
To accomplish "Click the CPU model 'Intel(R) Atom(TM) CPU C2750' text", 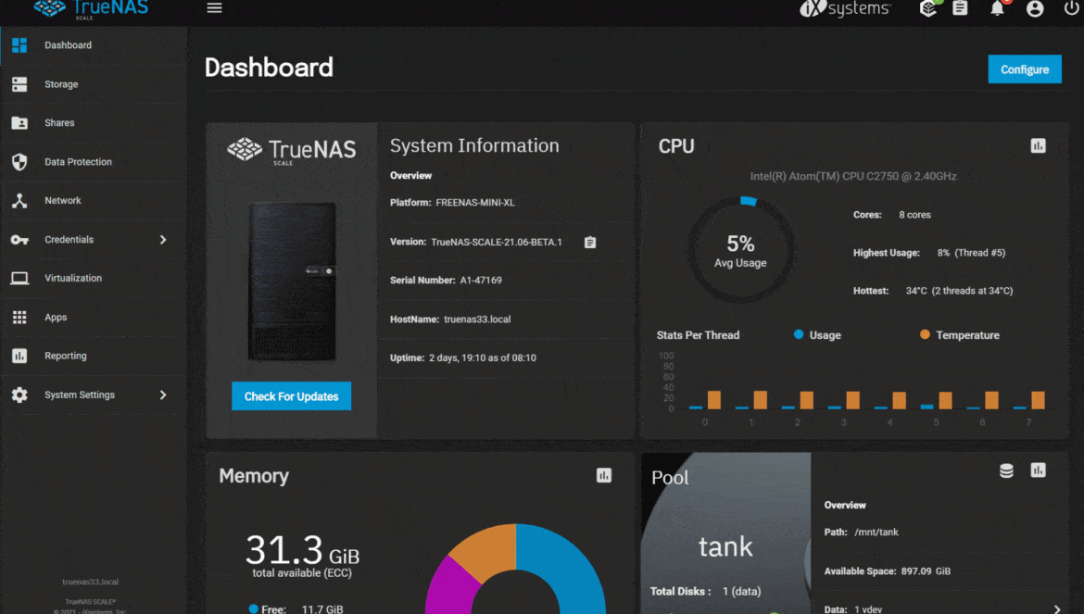I will pyautogui.click(x=853, y=176).
